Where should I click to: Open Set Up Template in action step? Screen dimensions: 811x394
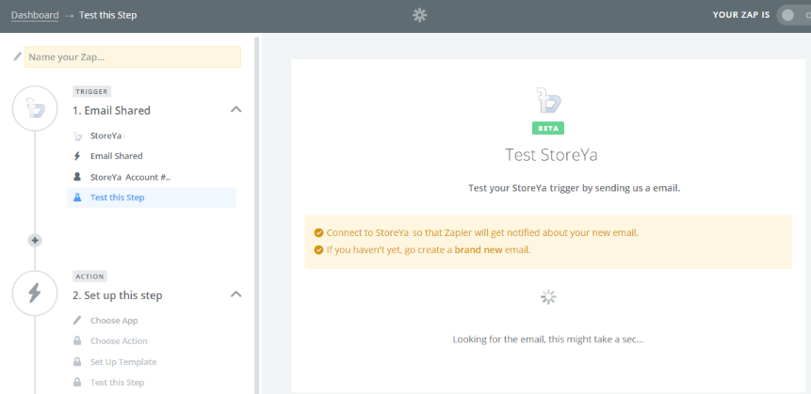click(123, 362)
